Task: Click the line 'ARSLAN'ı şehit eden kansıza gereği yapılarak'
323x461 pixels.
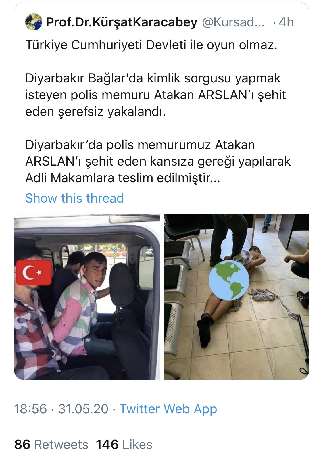Action: pyautogui.click(x=158, y=162)
